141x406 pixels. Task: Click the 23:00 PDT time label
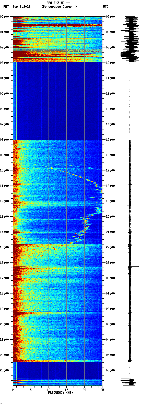click(4, 370)
